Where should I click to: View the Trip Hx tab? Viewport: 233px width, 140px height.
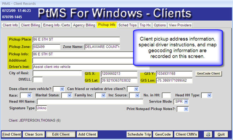[145, 25]
